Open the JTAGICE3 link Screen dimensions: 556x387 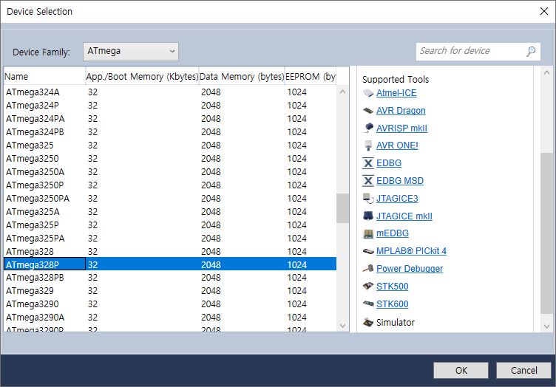(x=397, y=199)
